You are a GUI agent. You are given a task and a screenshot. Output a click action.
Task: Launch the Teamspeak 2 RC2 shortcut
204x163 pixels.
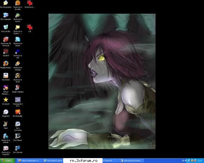pyautogui.click(x=18, y=102)
